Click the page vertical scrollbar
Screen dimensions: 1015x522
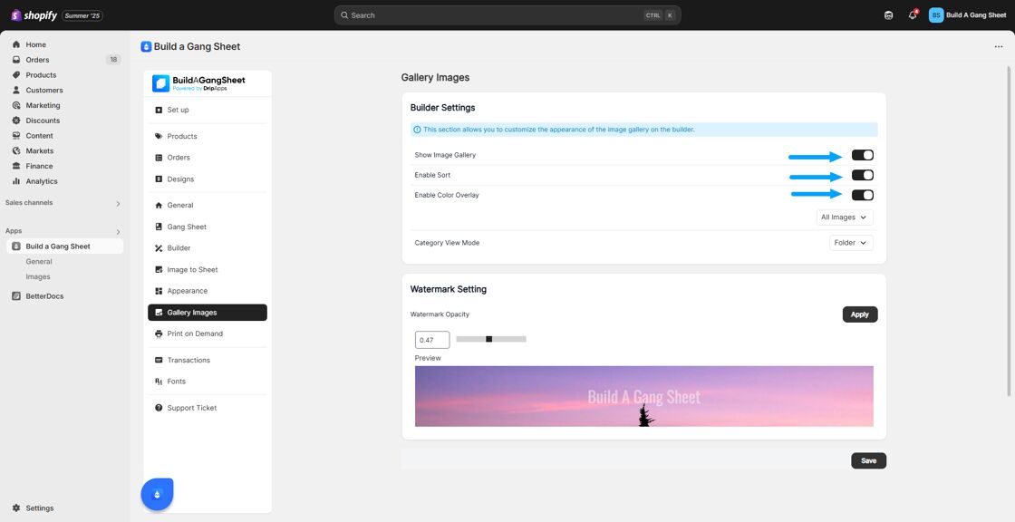click(x=1008, y=230)
